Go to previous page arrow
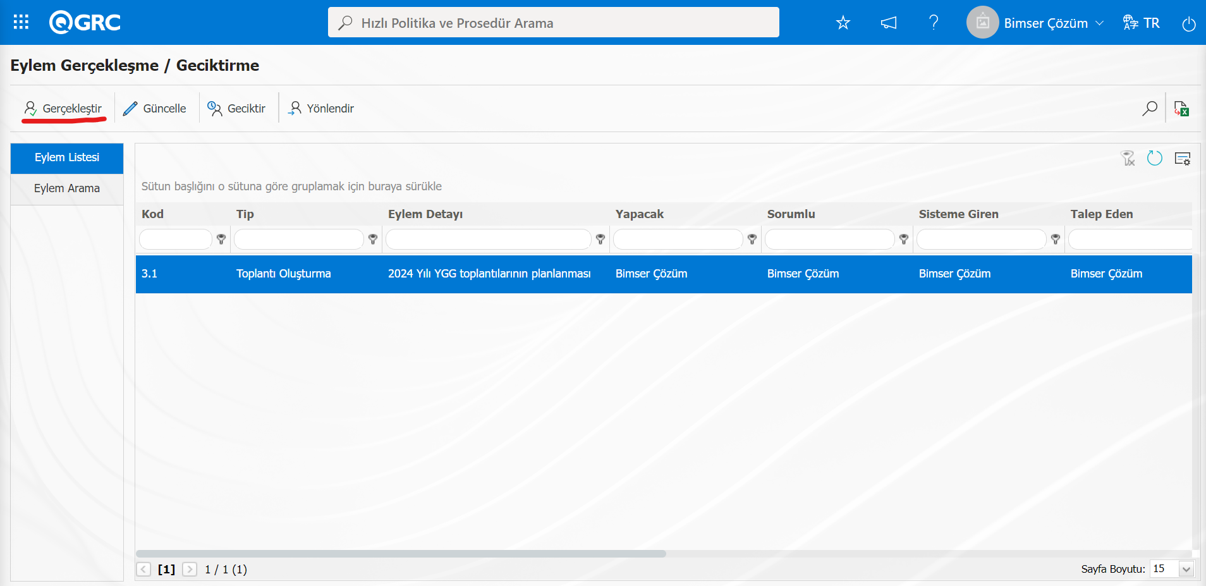 (144, 569)
